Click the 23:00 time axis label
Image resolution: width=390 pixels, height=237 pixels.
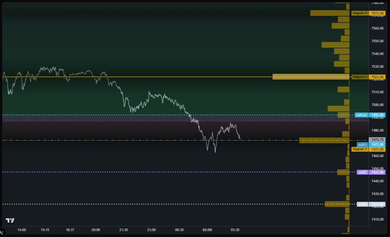pyautogui.click(x=151, y=230)
